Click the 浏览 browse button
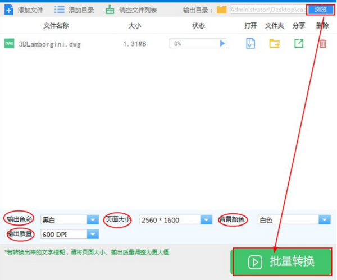 tap(321, 10)
